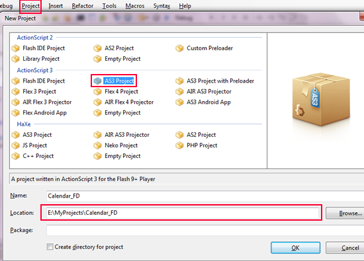364x261 pixels.
Task: Click the empty Package input field
Action: pos(205,230)
